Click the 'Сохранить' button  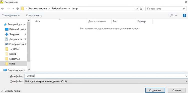pyautogui.click(x=155, y=90)
